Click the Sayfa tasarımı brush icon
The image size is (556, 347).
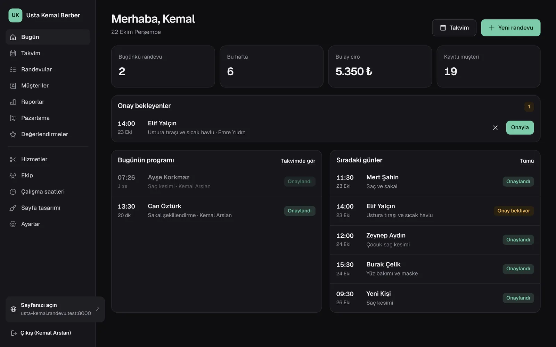pos(13,208)
